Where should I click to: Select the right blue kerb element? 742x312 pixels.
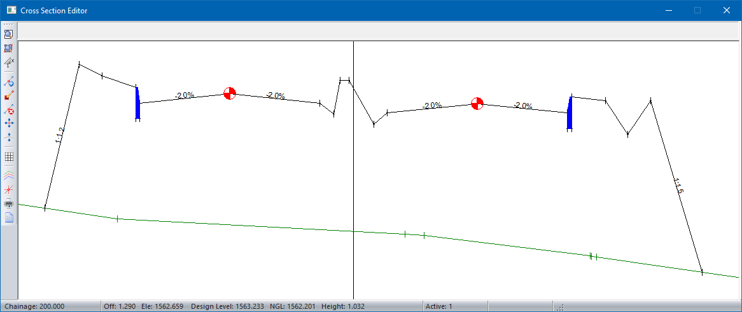pyautogui.click(x=570, y=113)
